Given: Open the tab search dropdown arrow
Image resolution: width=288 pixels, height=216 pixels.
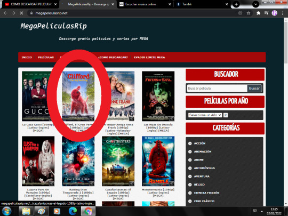Looking at the screenshot, I should [255, 4].
